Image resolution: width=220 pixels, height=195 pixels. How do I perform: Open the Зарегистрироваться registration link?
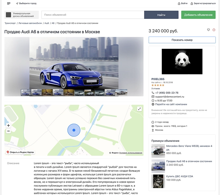point(203,3)
